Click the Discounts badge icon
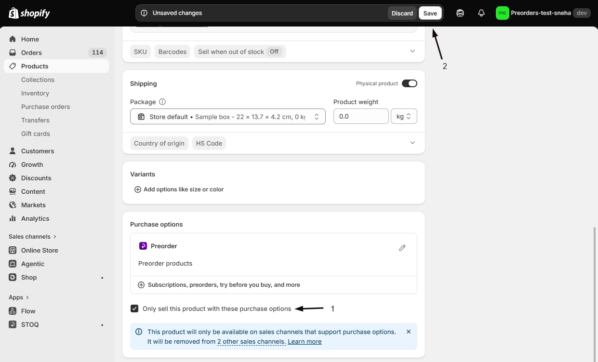Viewport: 598px width, 362px height. (x=13, y=178)
